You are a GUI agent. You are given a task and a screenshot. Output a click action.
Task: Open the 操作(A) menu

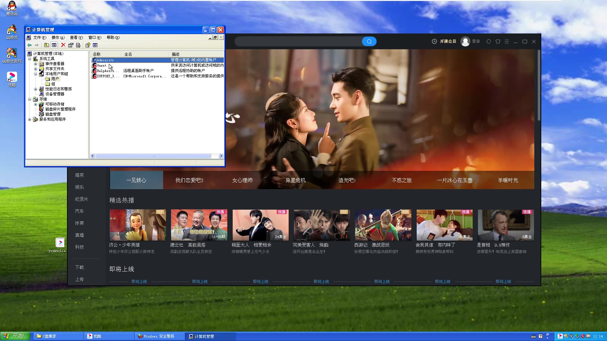(x=58, y=37)
